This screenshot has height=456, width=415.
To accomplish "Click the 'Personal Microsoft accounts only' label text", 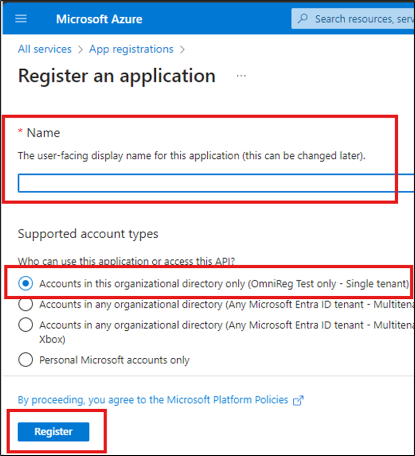I will (114, 360).
